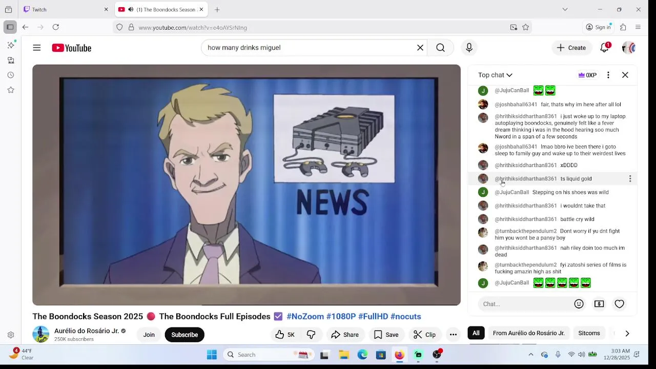Open the chat emoji picker

point(579,304)
